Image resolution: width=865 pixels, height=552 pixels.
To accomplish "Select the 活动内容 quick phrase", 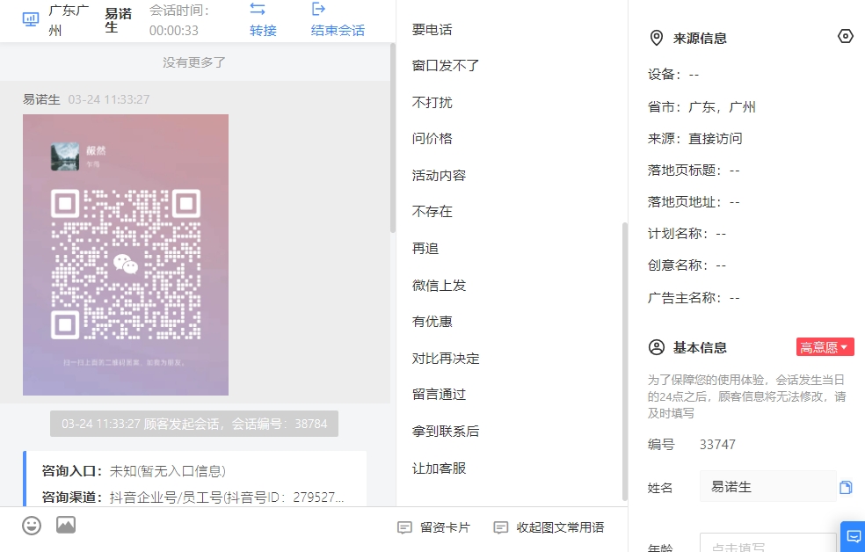I will [440, 176].
